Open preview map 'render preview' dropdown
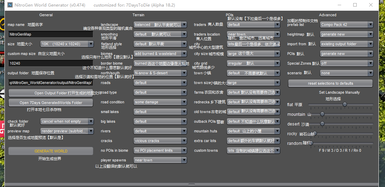Screen dimensions: 385x187 [x=67, y=131]
